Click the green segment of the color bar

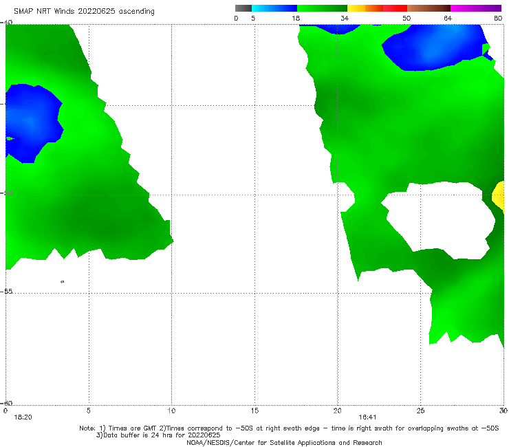coord(322,8)
